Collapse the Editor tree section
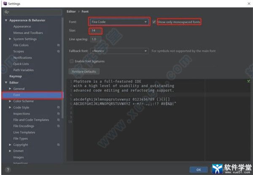The image size is (253, 175). (x=6, y=82)
